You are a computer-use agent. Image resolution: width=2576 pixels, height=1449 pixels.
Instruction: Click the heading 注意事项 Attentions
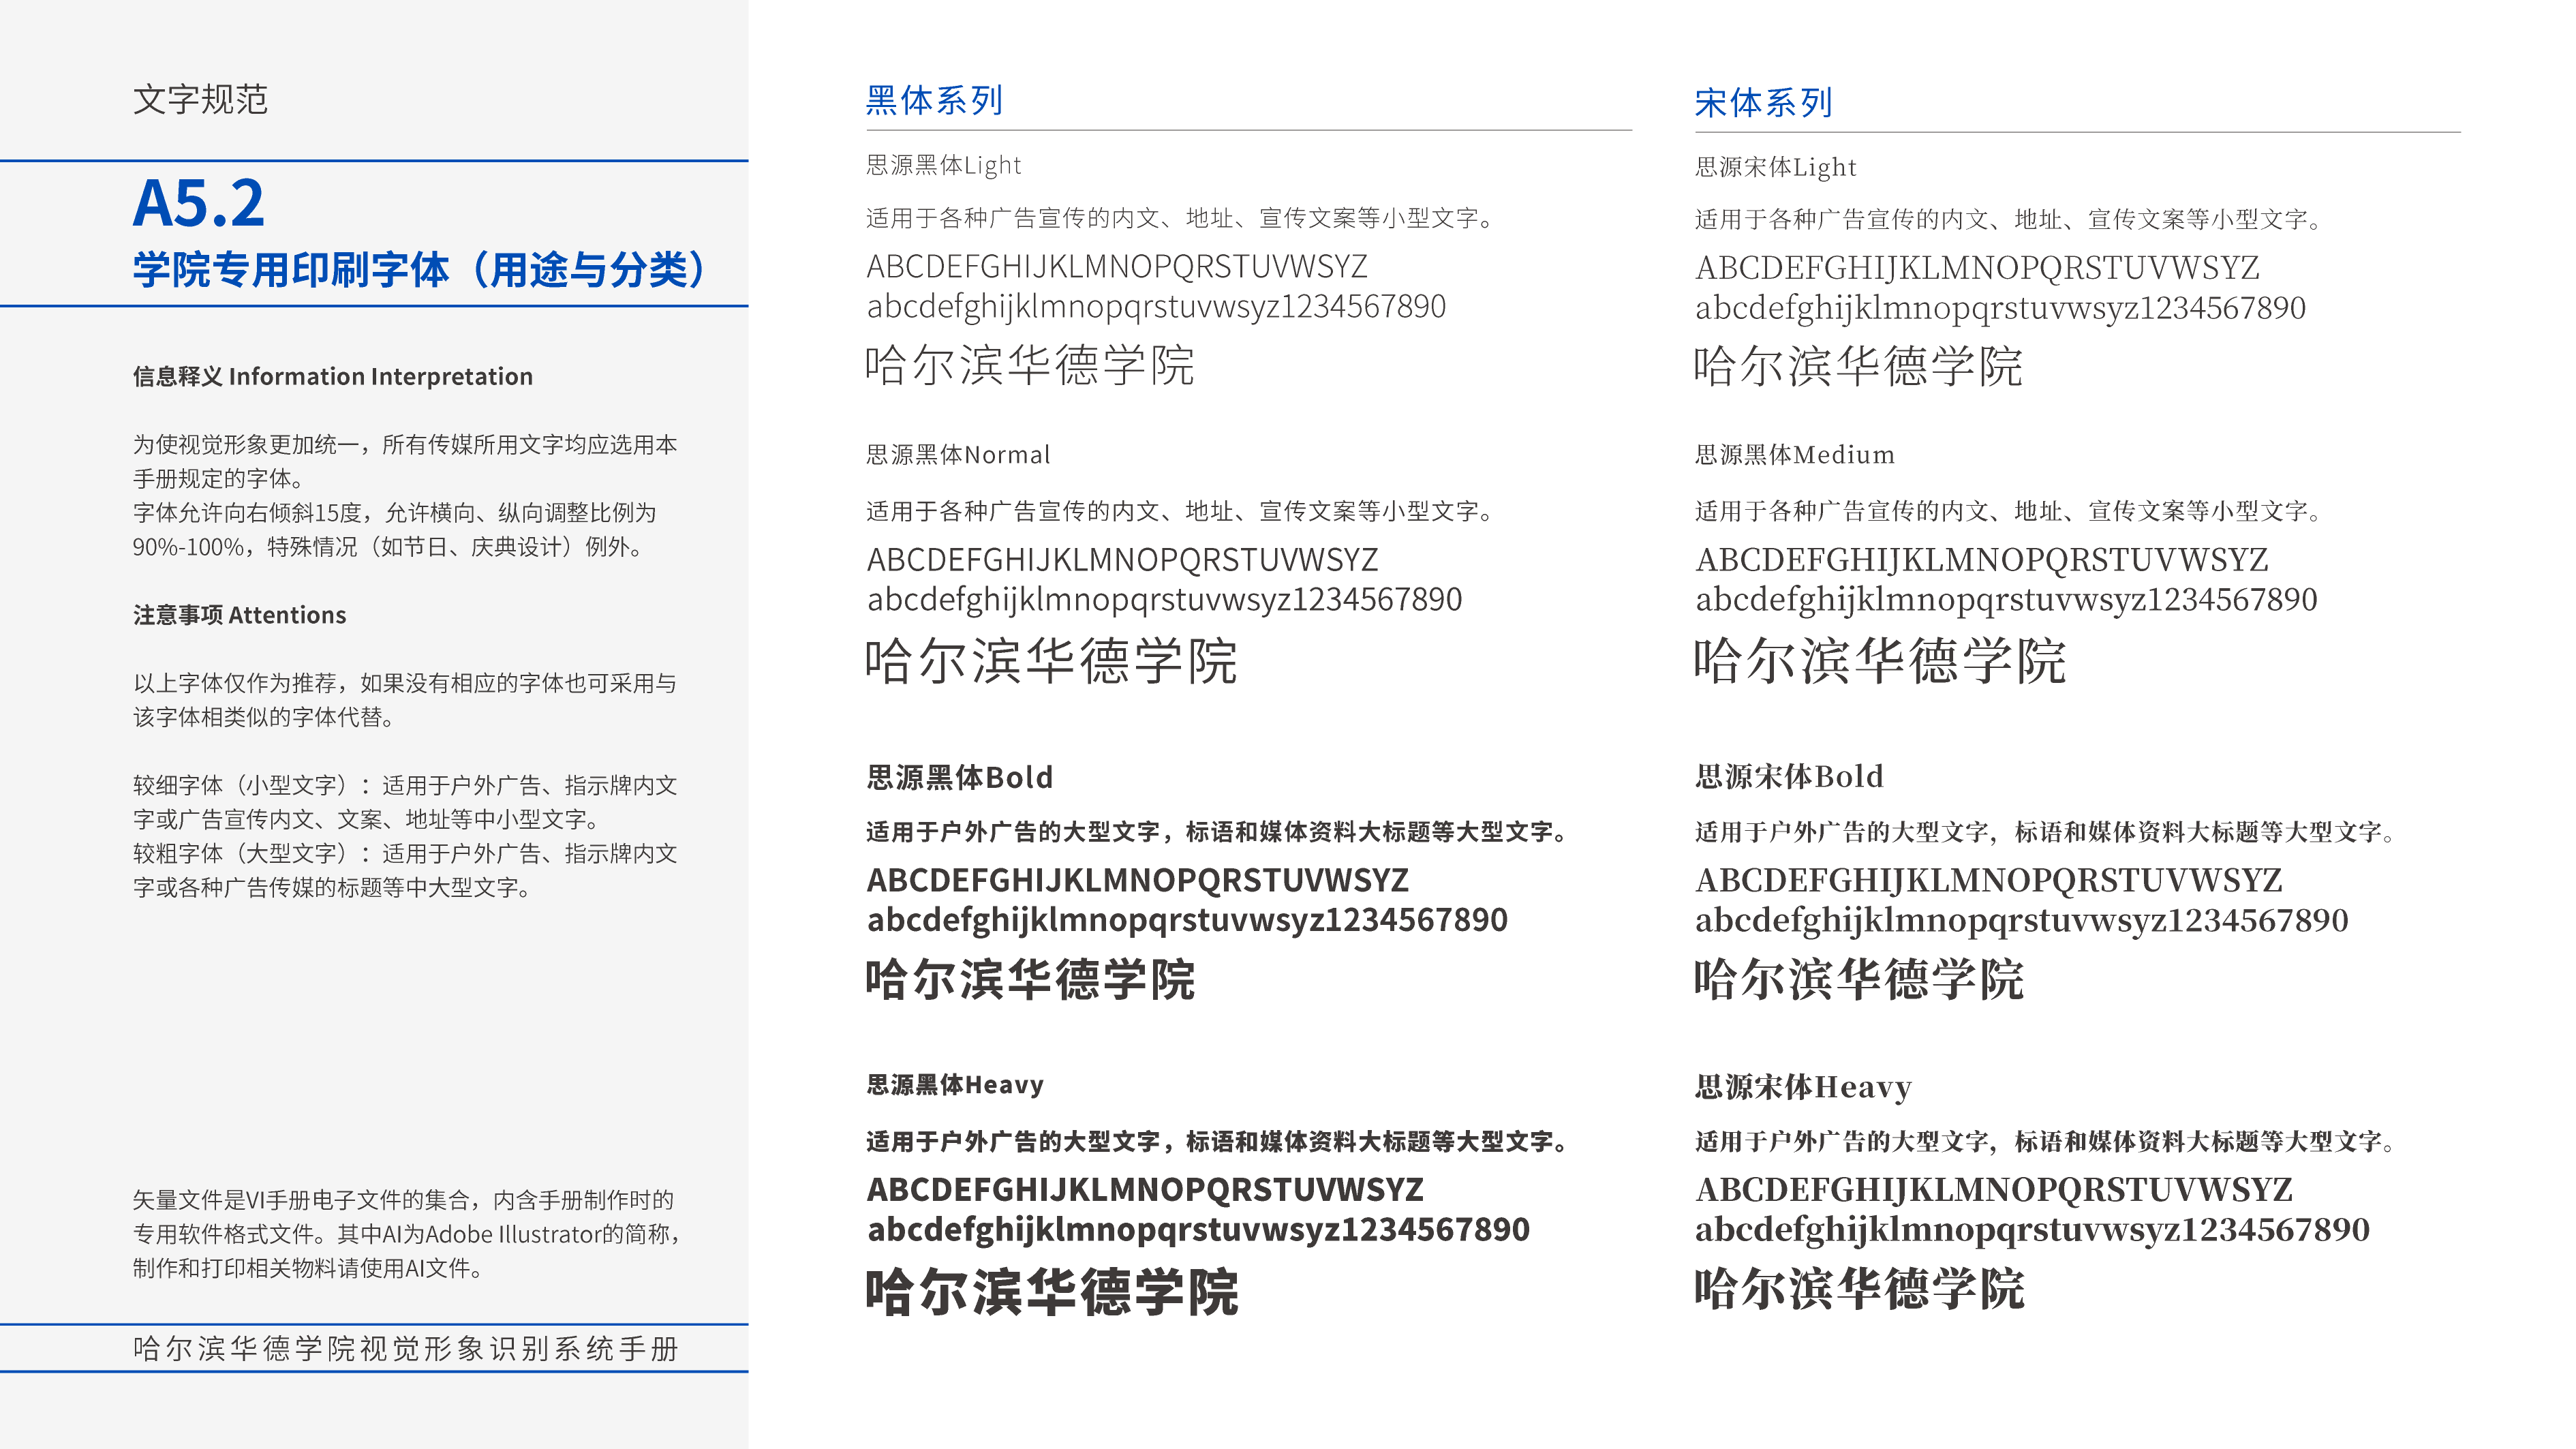coord(240,615)
